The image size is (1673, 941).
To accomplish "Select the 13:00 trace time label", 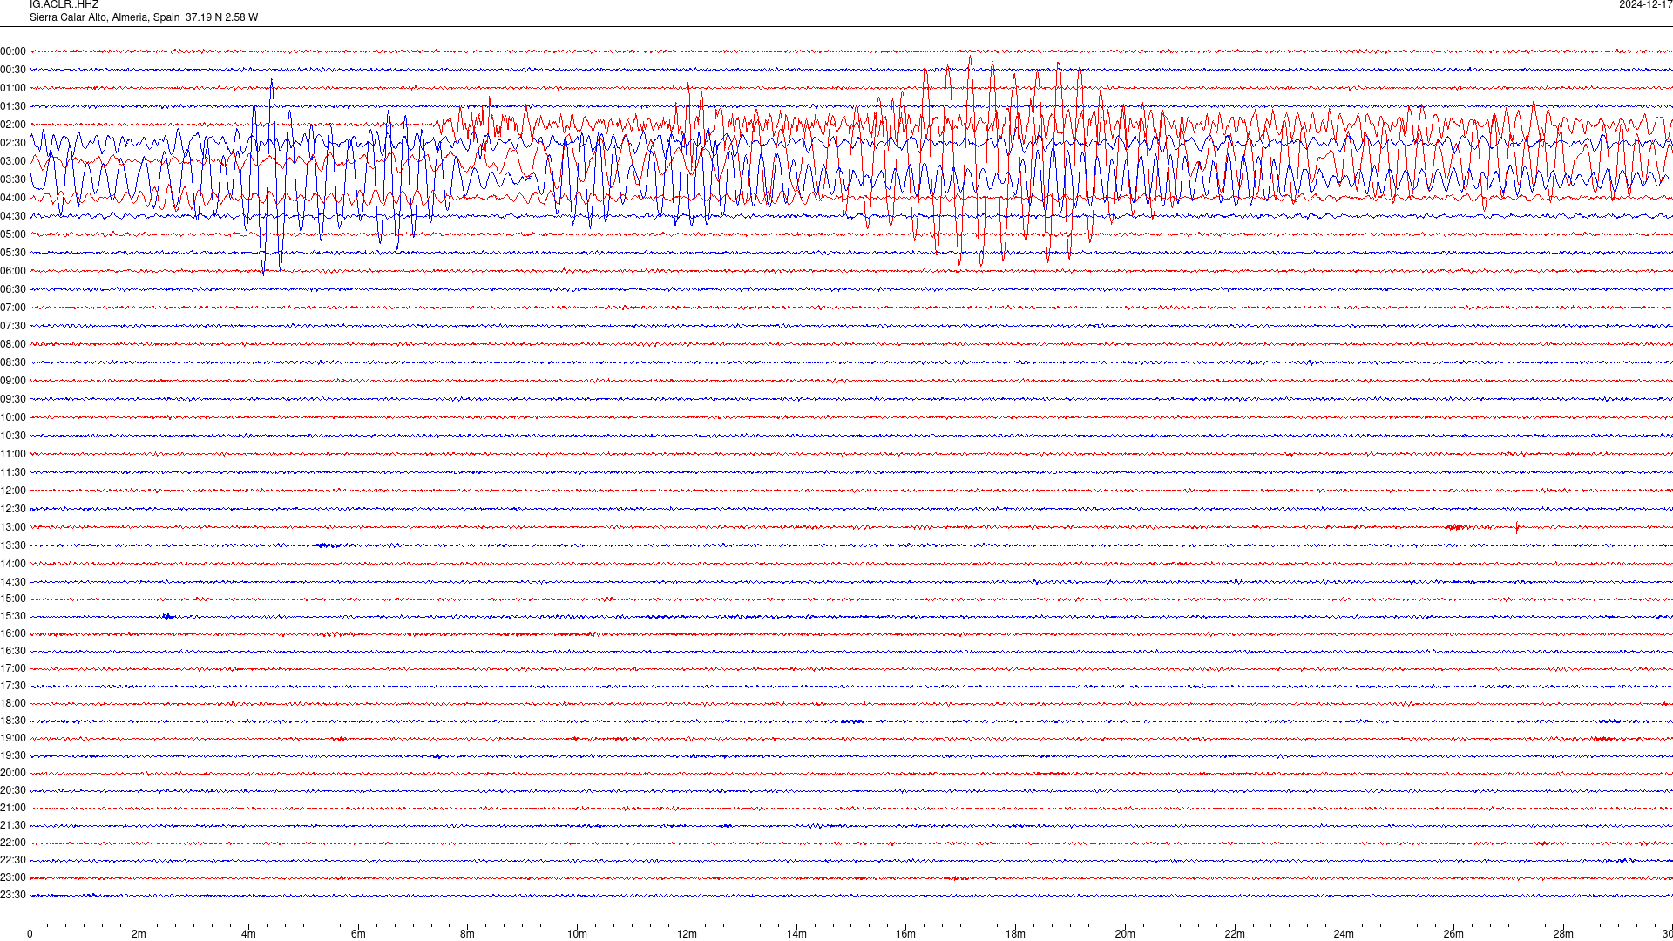I will click(13, 527).
